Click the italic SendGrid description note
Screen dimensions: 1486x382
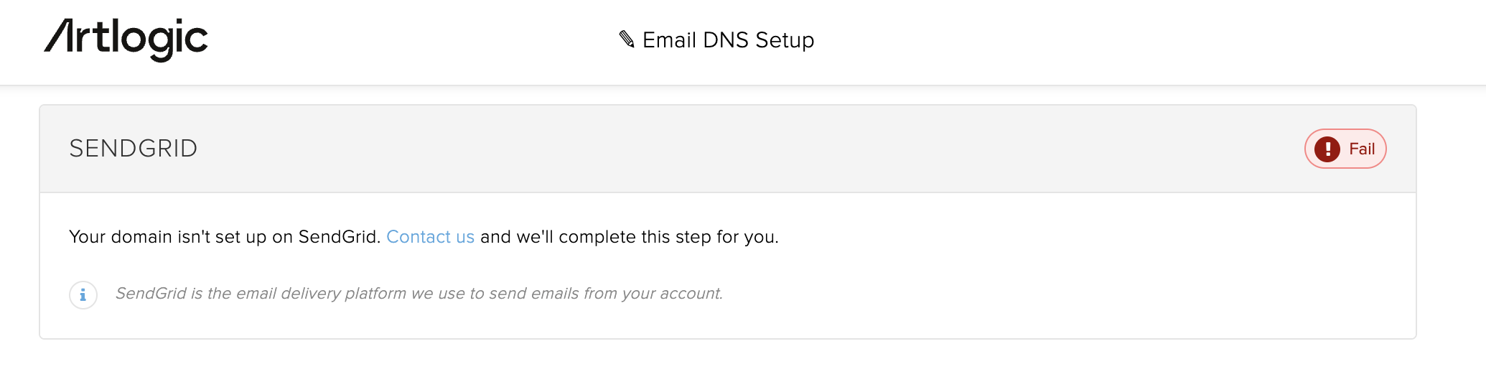click(x=419, y=294)
